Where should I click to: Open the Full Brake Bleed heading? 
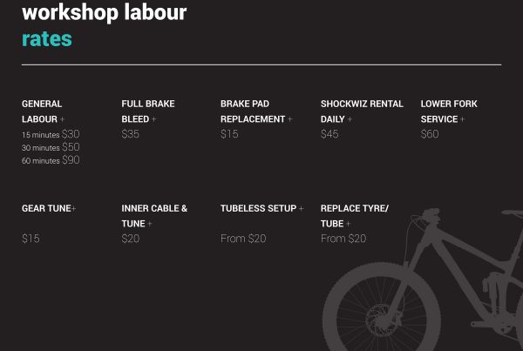click(148, 111)
